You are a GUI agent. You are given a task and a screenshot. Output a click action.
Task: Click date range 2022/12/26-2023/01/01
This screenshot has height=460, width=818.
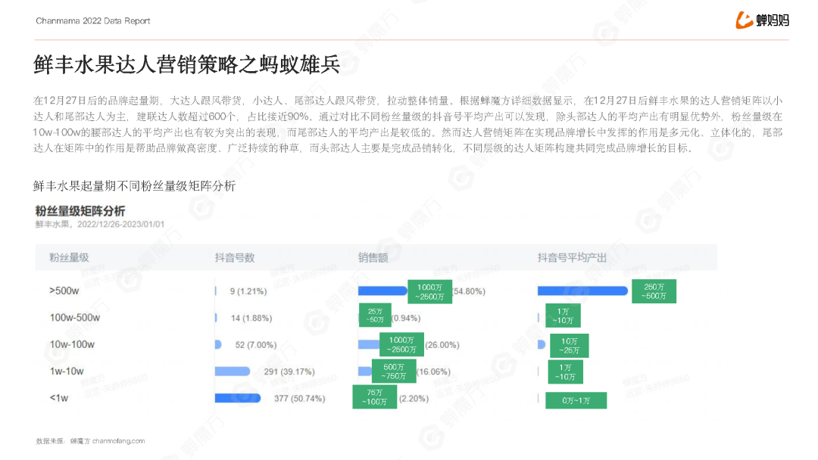point(121,225)
